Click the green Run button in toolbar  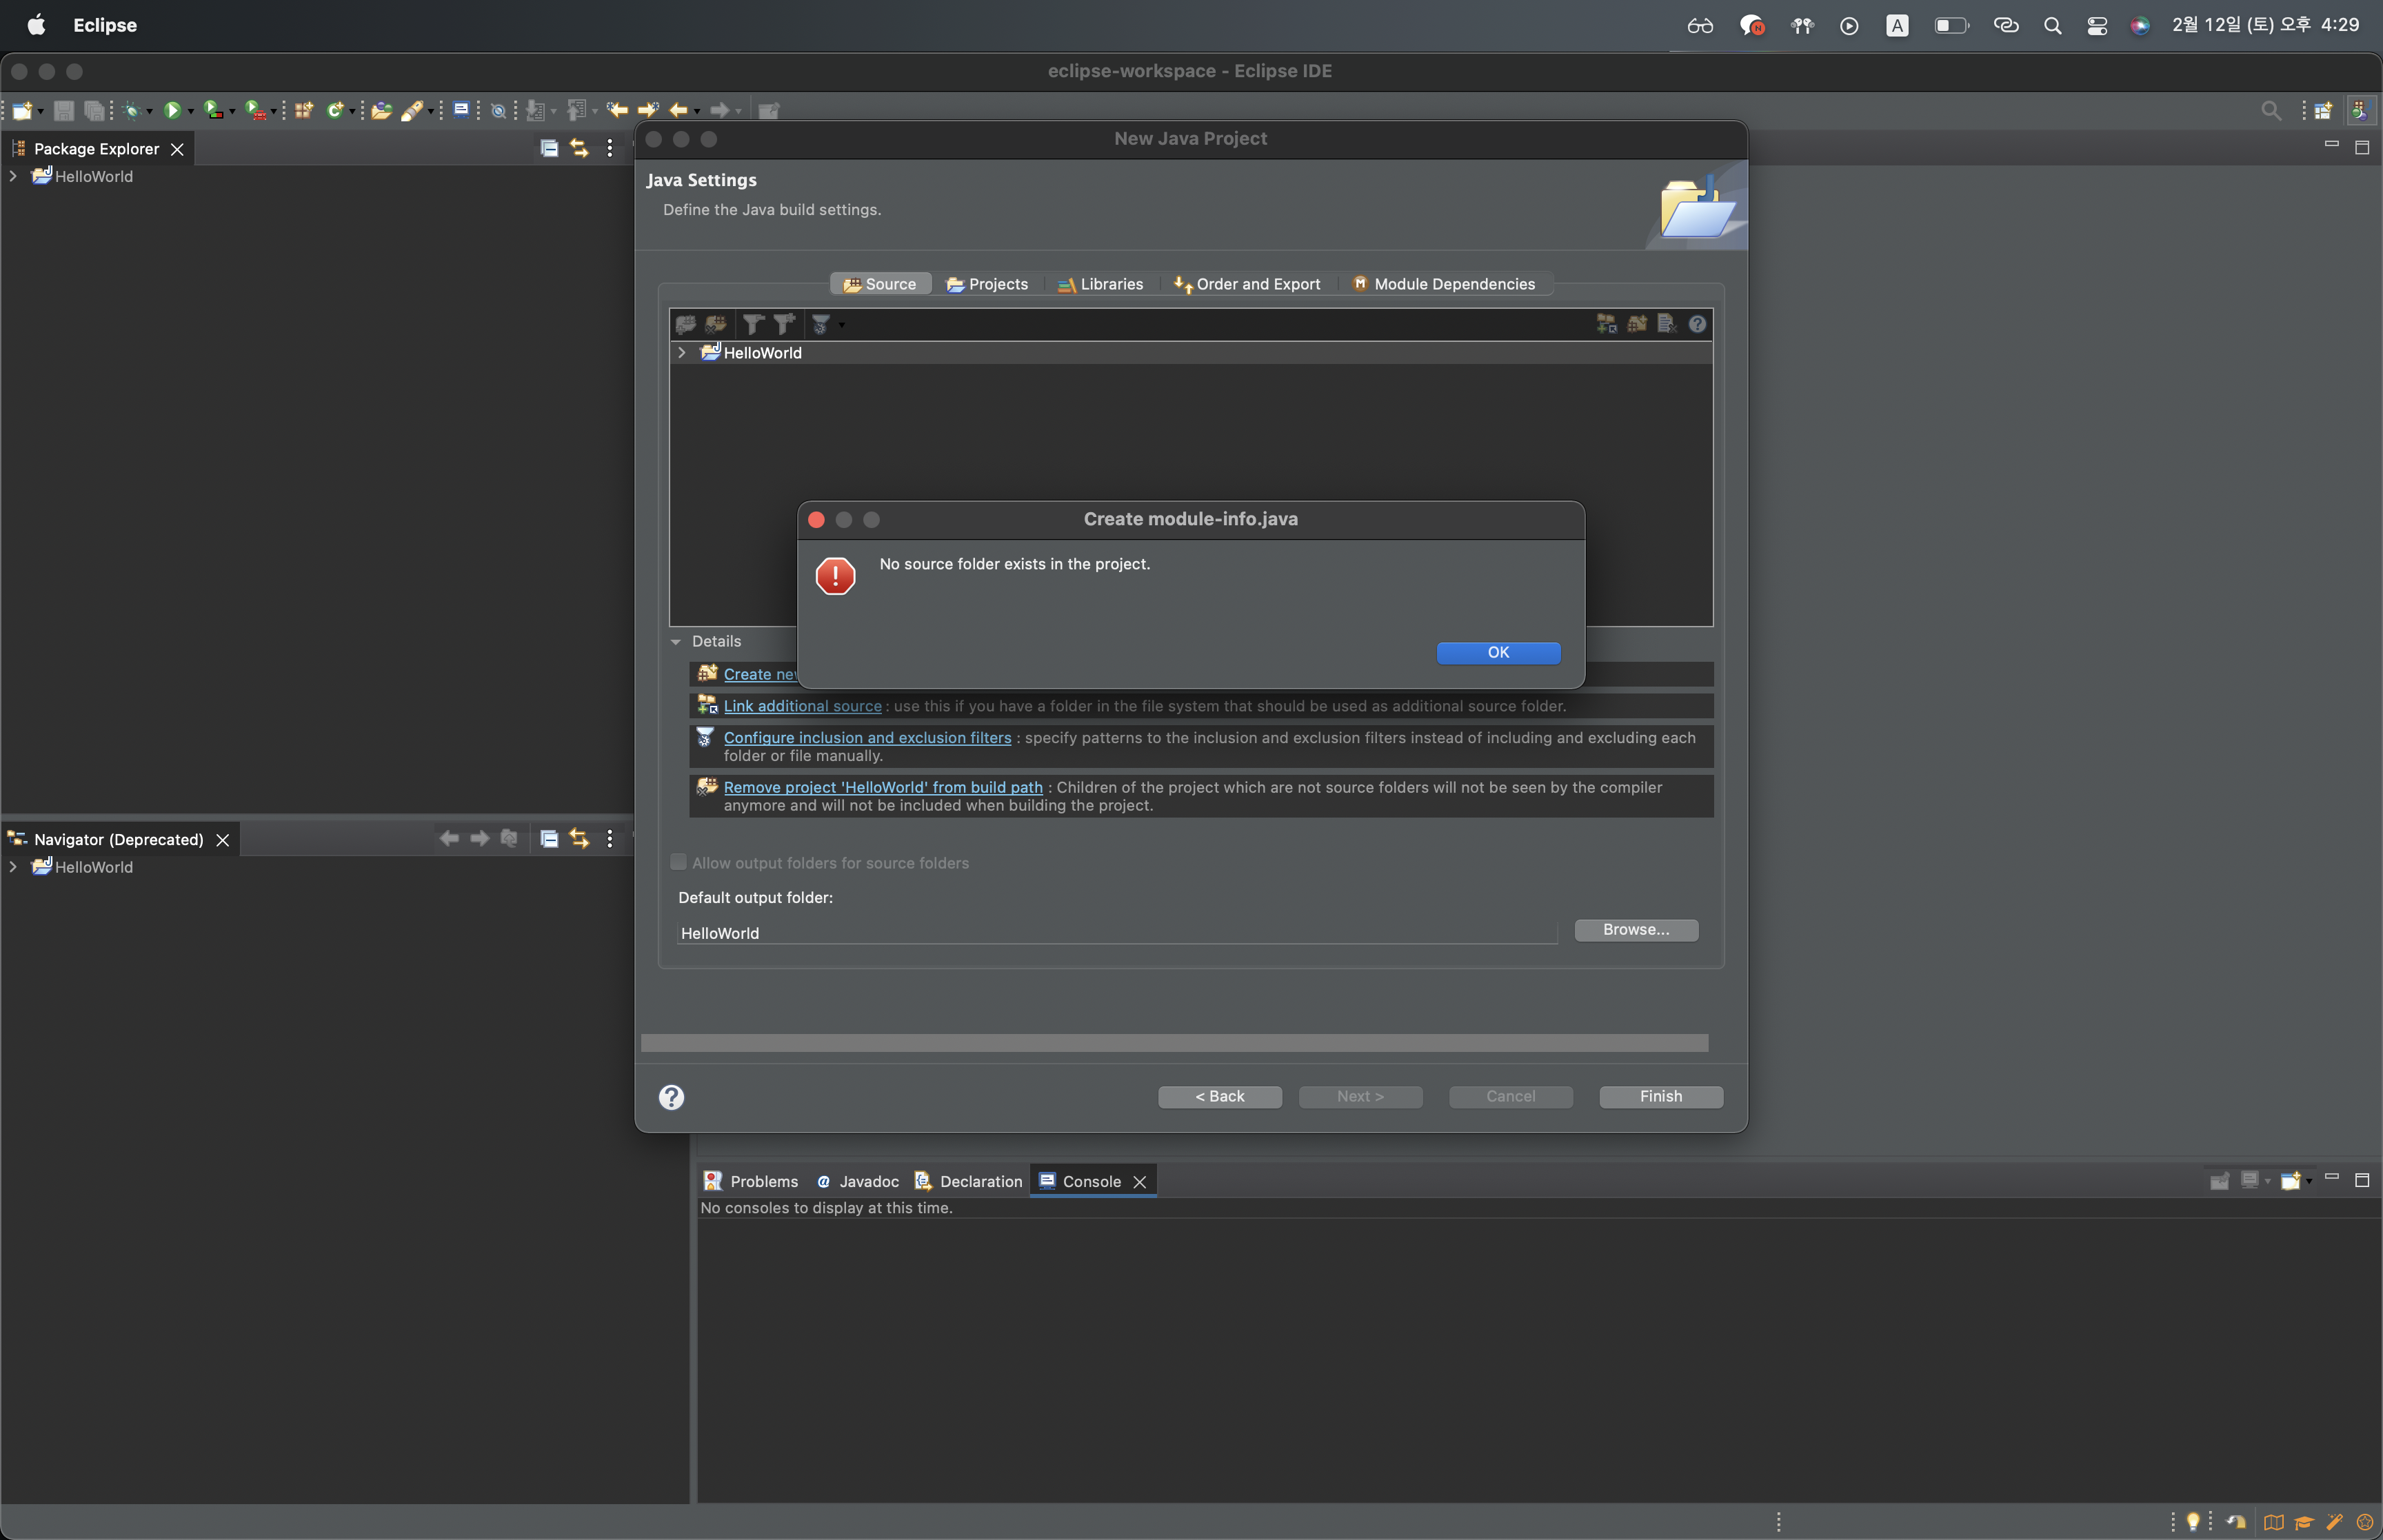point(172,110)
